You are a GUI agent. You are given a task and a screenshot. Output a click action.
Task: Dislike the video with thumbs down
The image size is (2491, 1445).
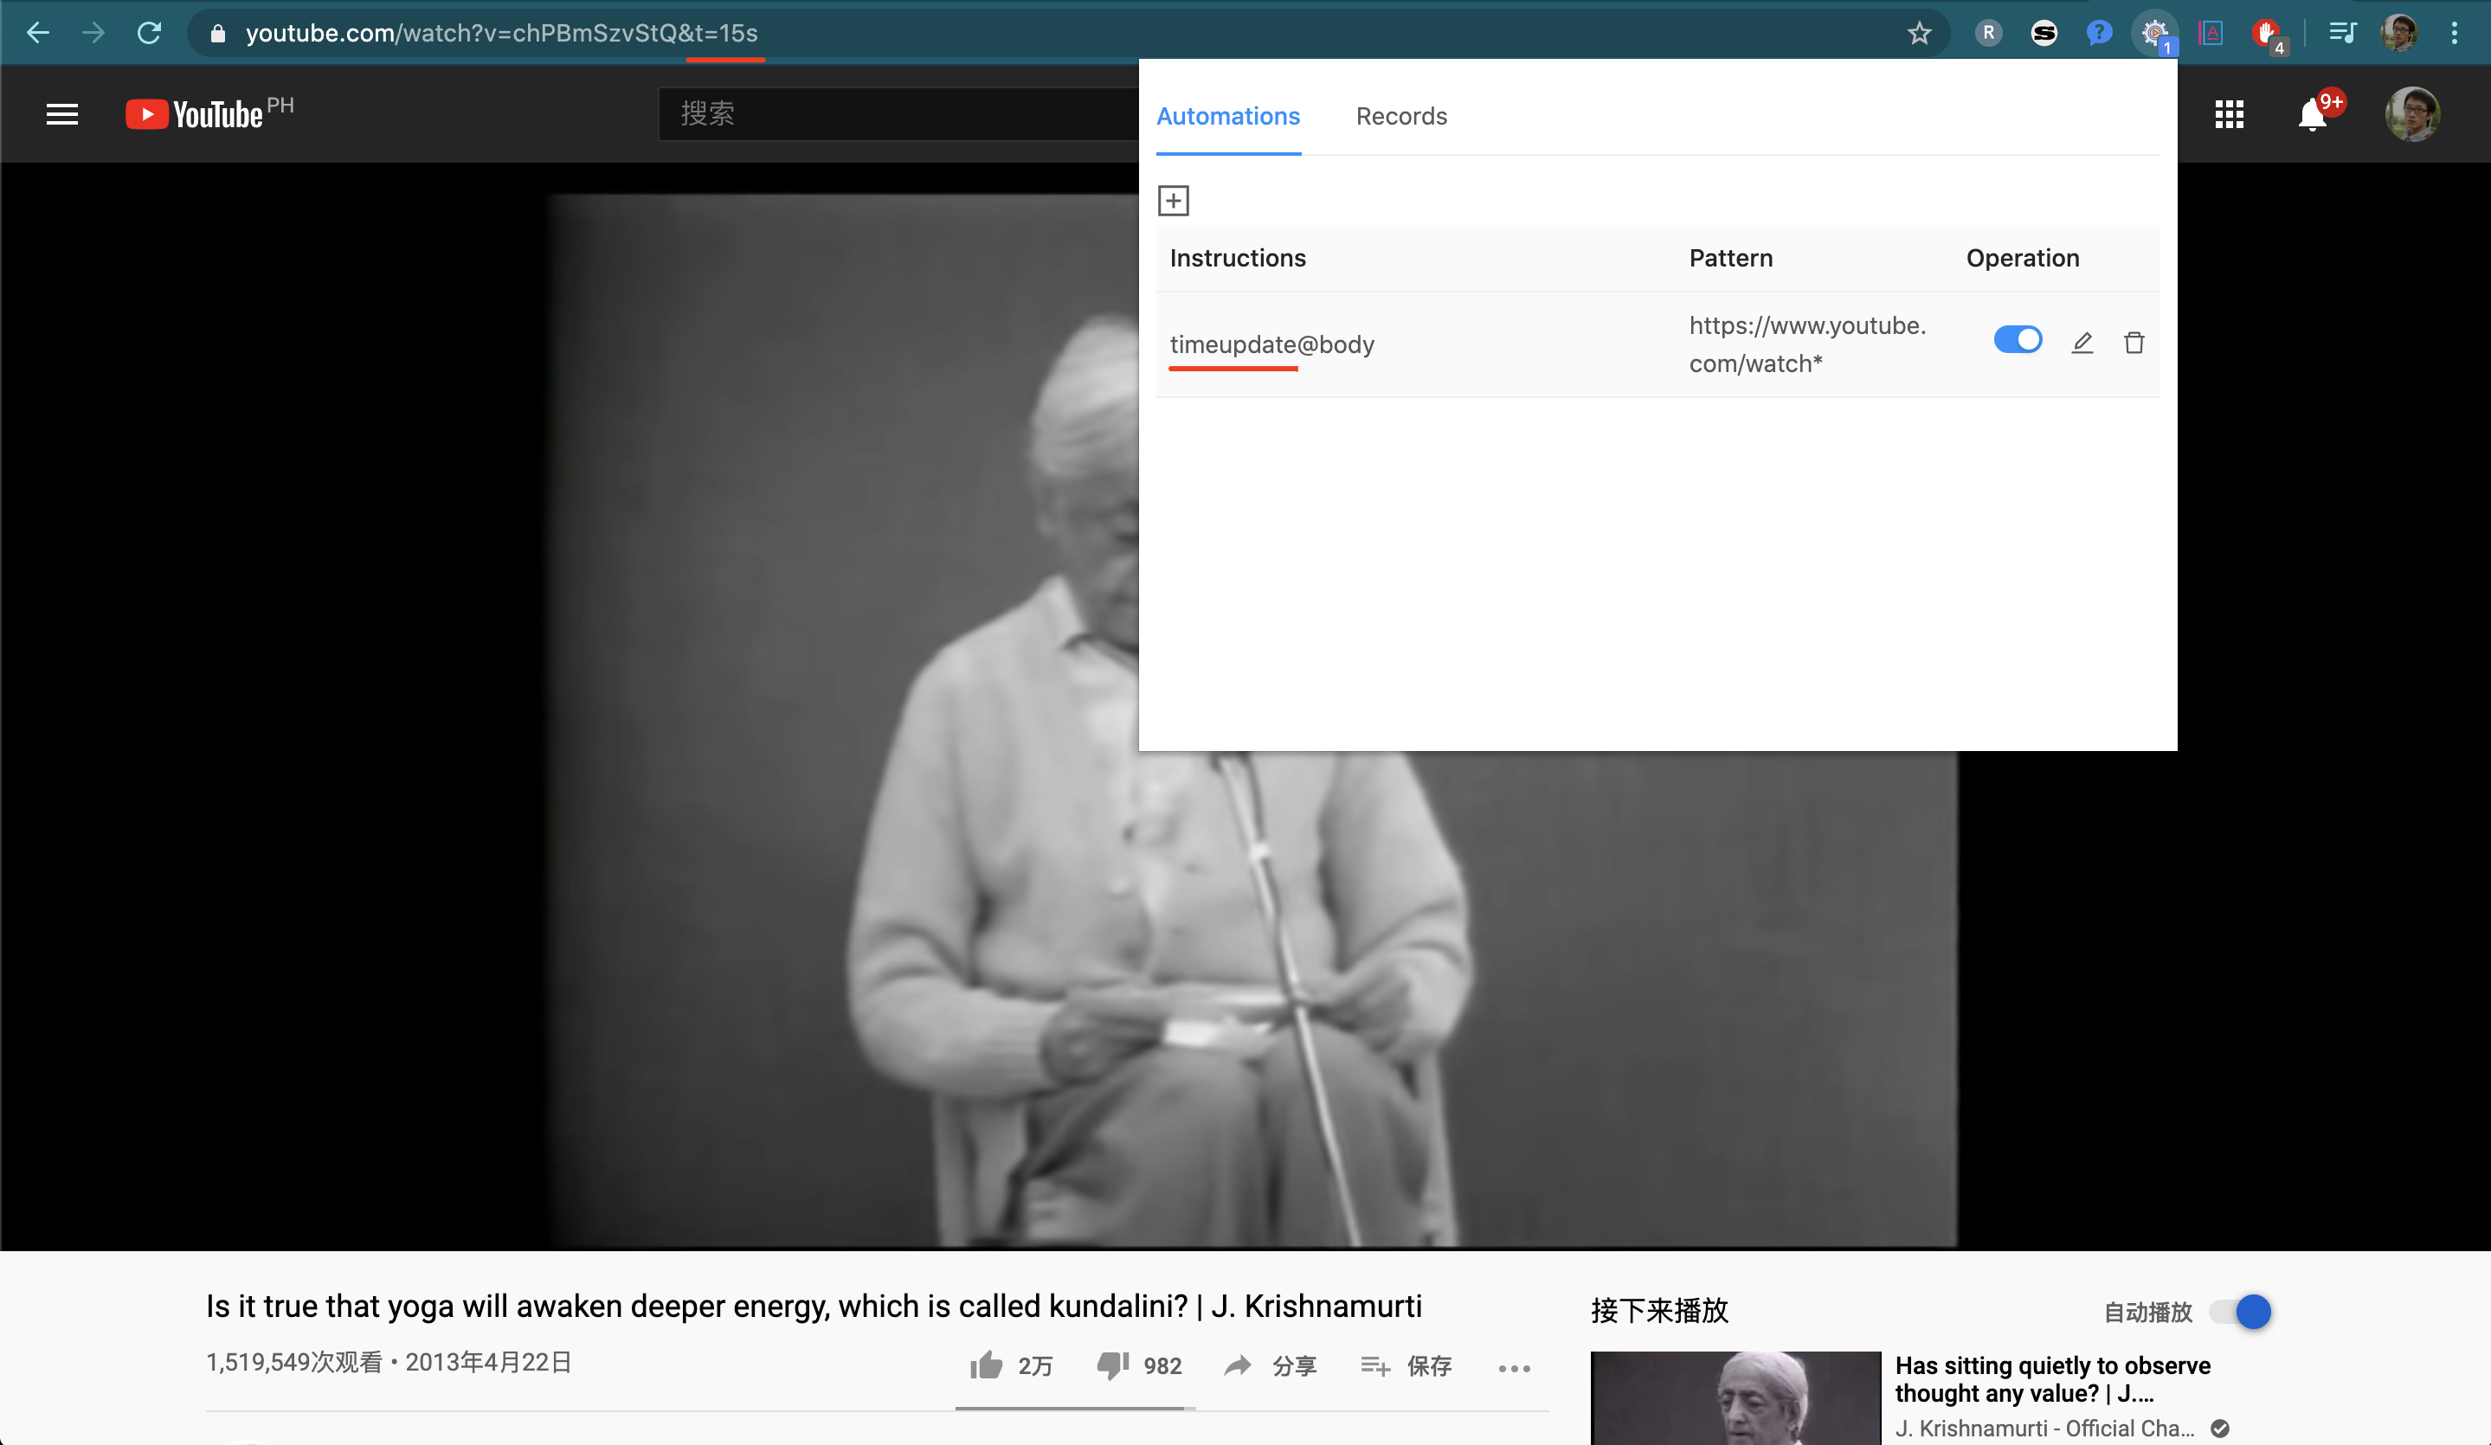(x=1112, y=1365)
